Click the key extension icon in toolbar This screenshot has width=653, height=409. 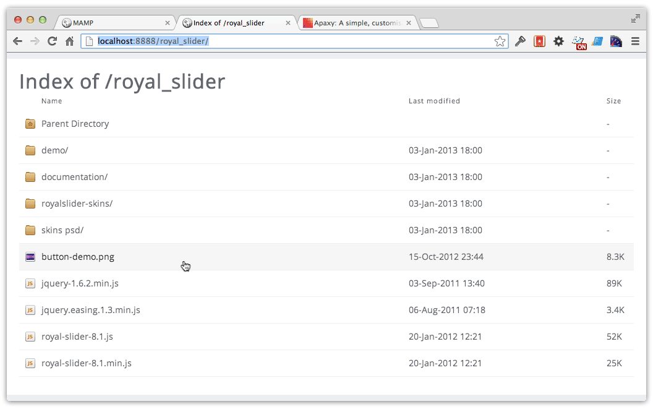519,41
